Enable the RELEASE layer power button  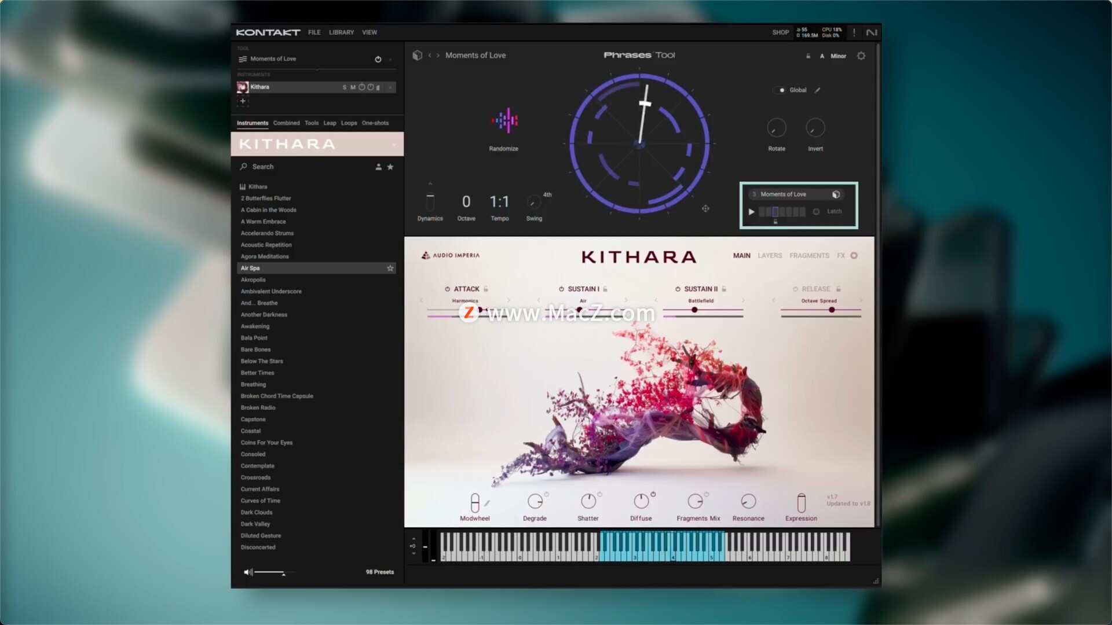point(795,289)
